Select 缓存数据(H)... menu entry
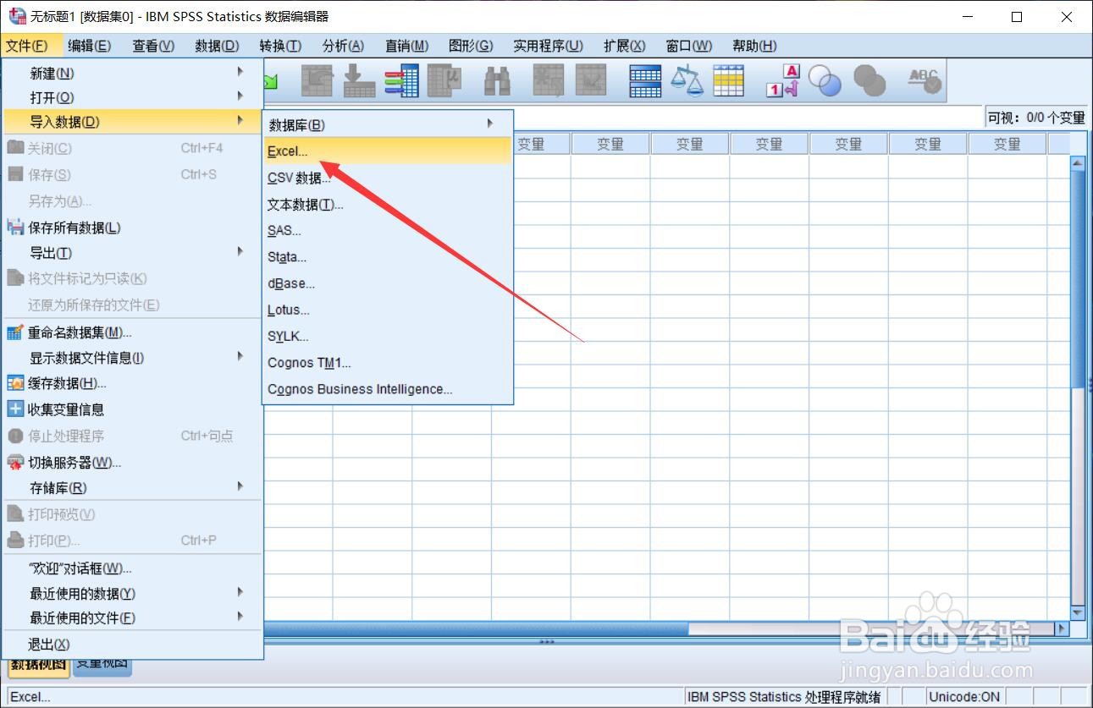The image size is (1093, 708). click(133, 383)
